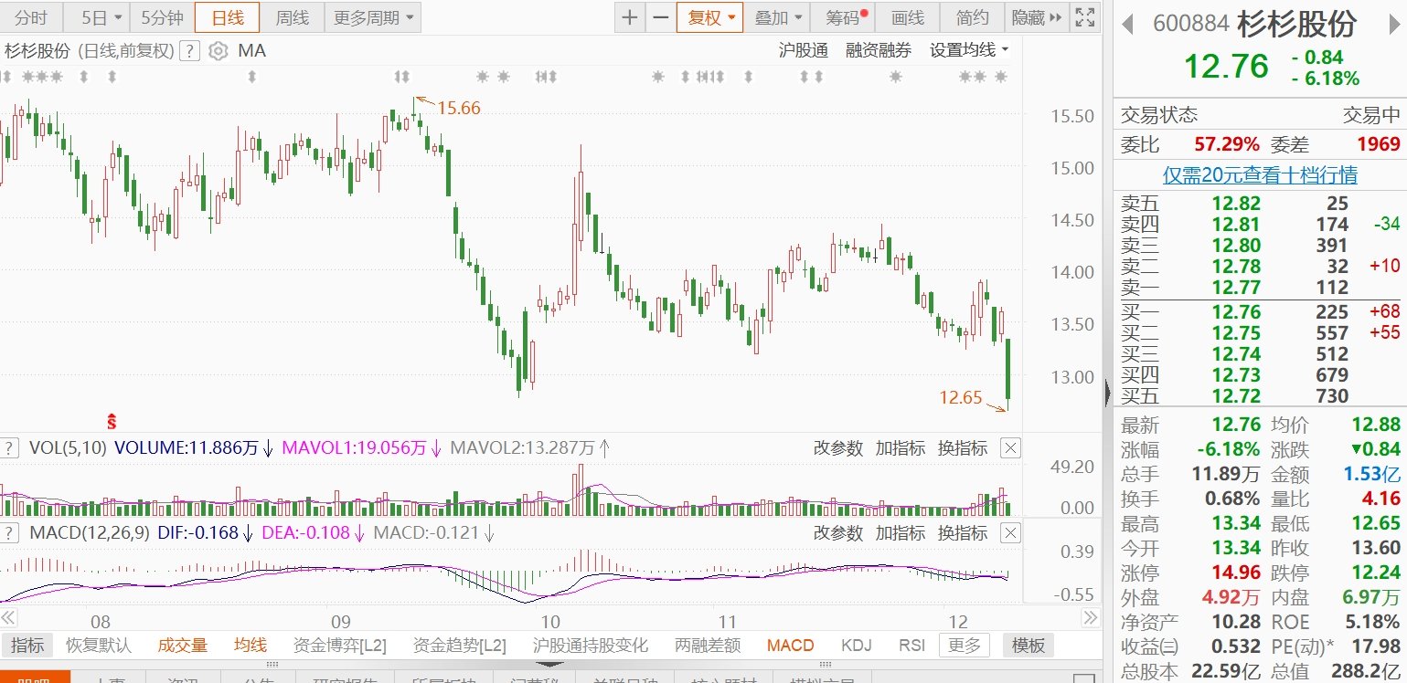Open the 仅需20元查看十档行情 link
This screenshot has height=683, width=1407.
click(1259, 174)
